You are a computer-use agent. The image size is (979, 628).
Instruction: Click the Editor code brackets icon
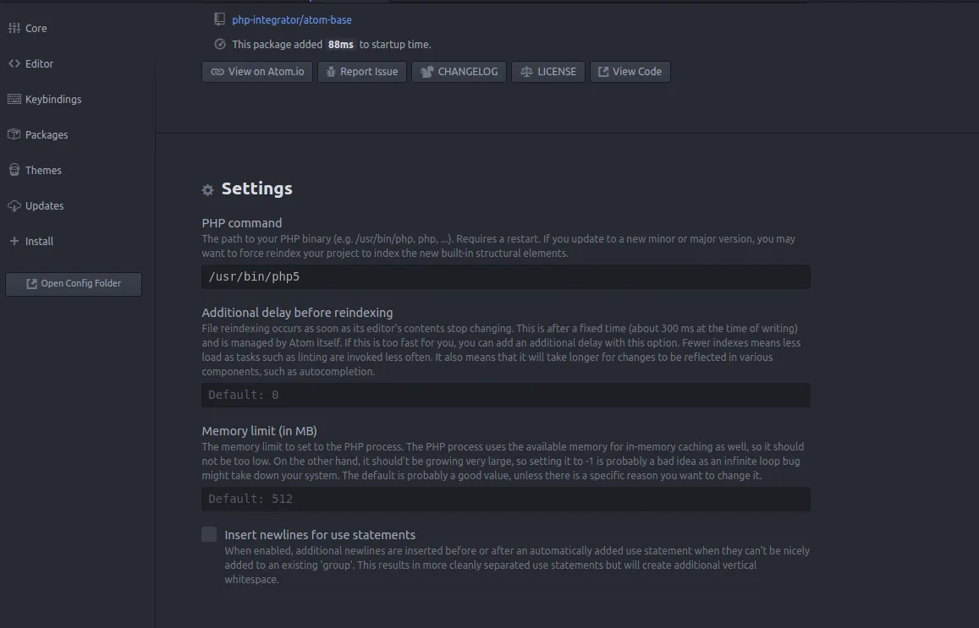click(14, 63)
